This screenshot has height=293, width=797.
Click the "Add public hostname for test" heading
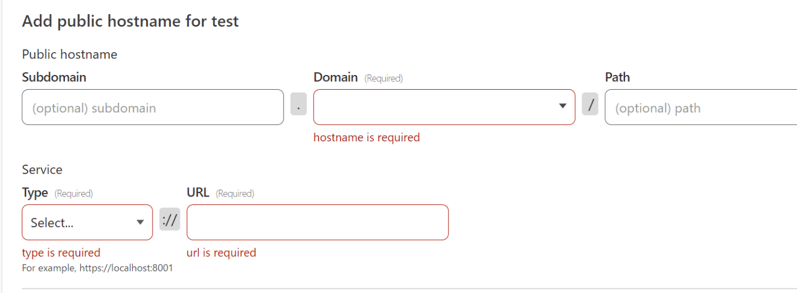tap(130, 22)
